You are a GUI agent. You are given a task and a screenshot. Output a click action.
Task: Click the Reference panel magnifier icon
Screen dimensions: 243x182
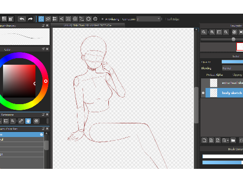[13, 121]
